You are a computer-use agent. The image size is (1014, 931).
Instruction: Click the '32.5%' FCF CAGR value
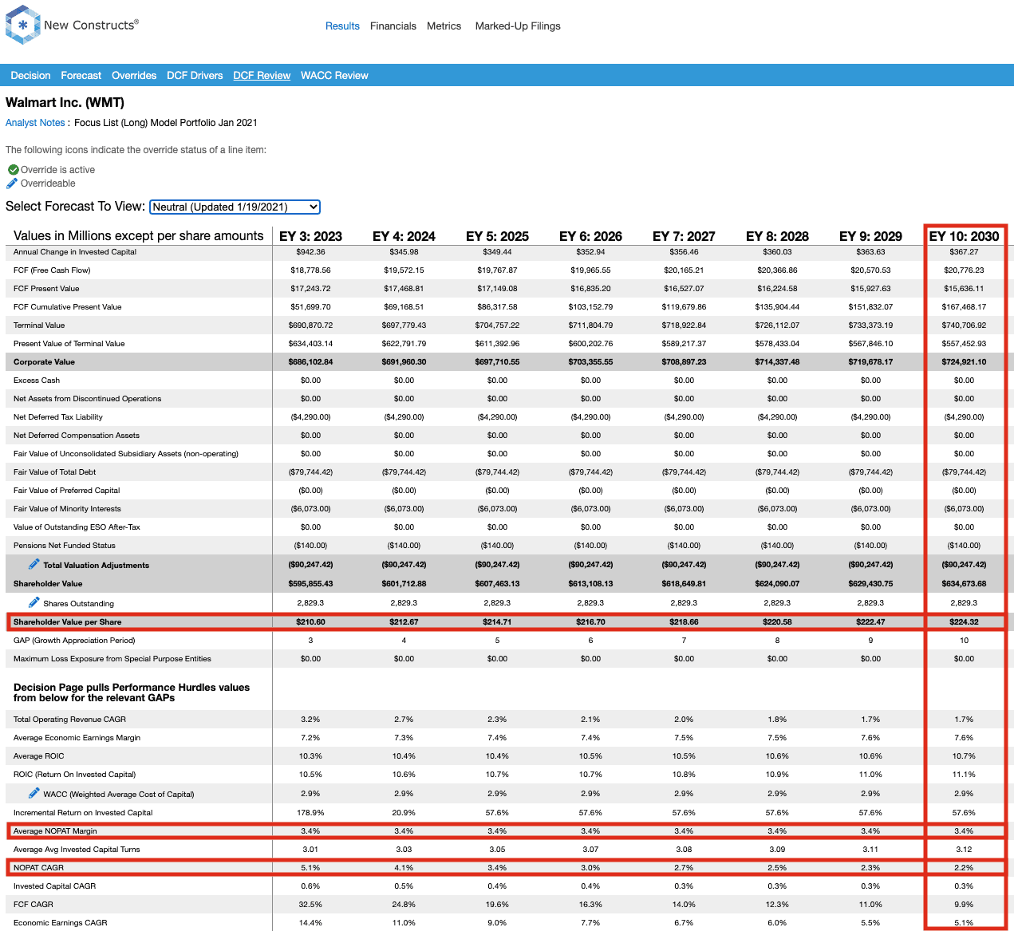click(x=310, y=905)
